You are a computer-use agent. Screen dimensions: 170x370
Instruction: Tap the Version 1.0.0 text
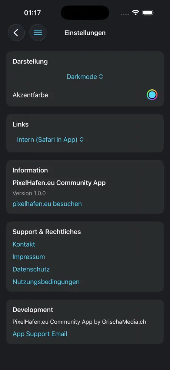point(29,193)
